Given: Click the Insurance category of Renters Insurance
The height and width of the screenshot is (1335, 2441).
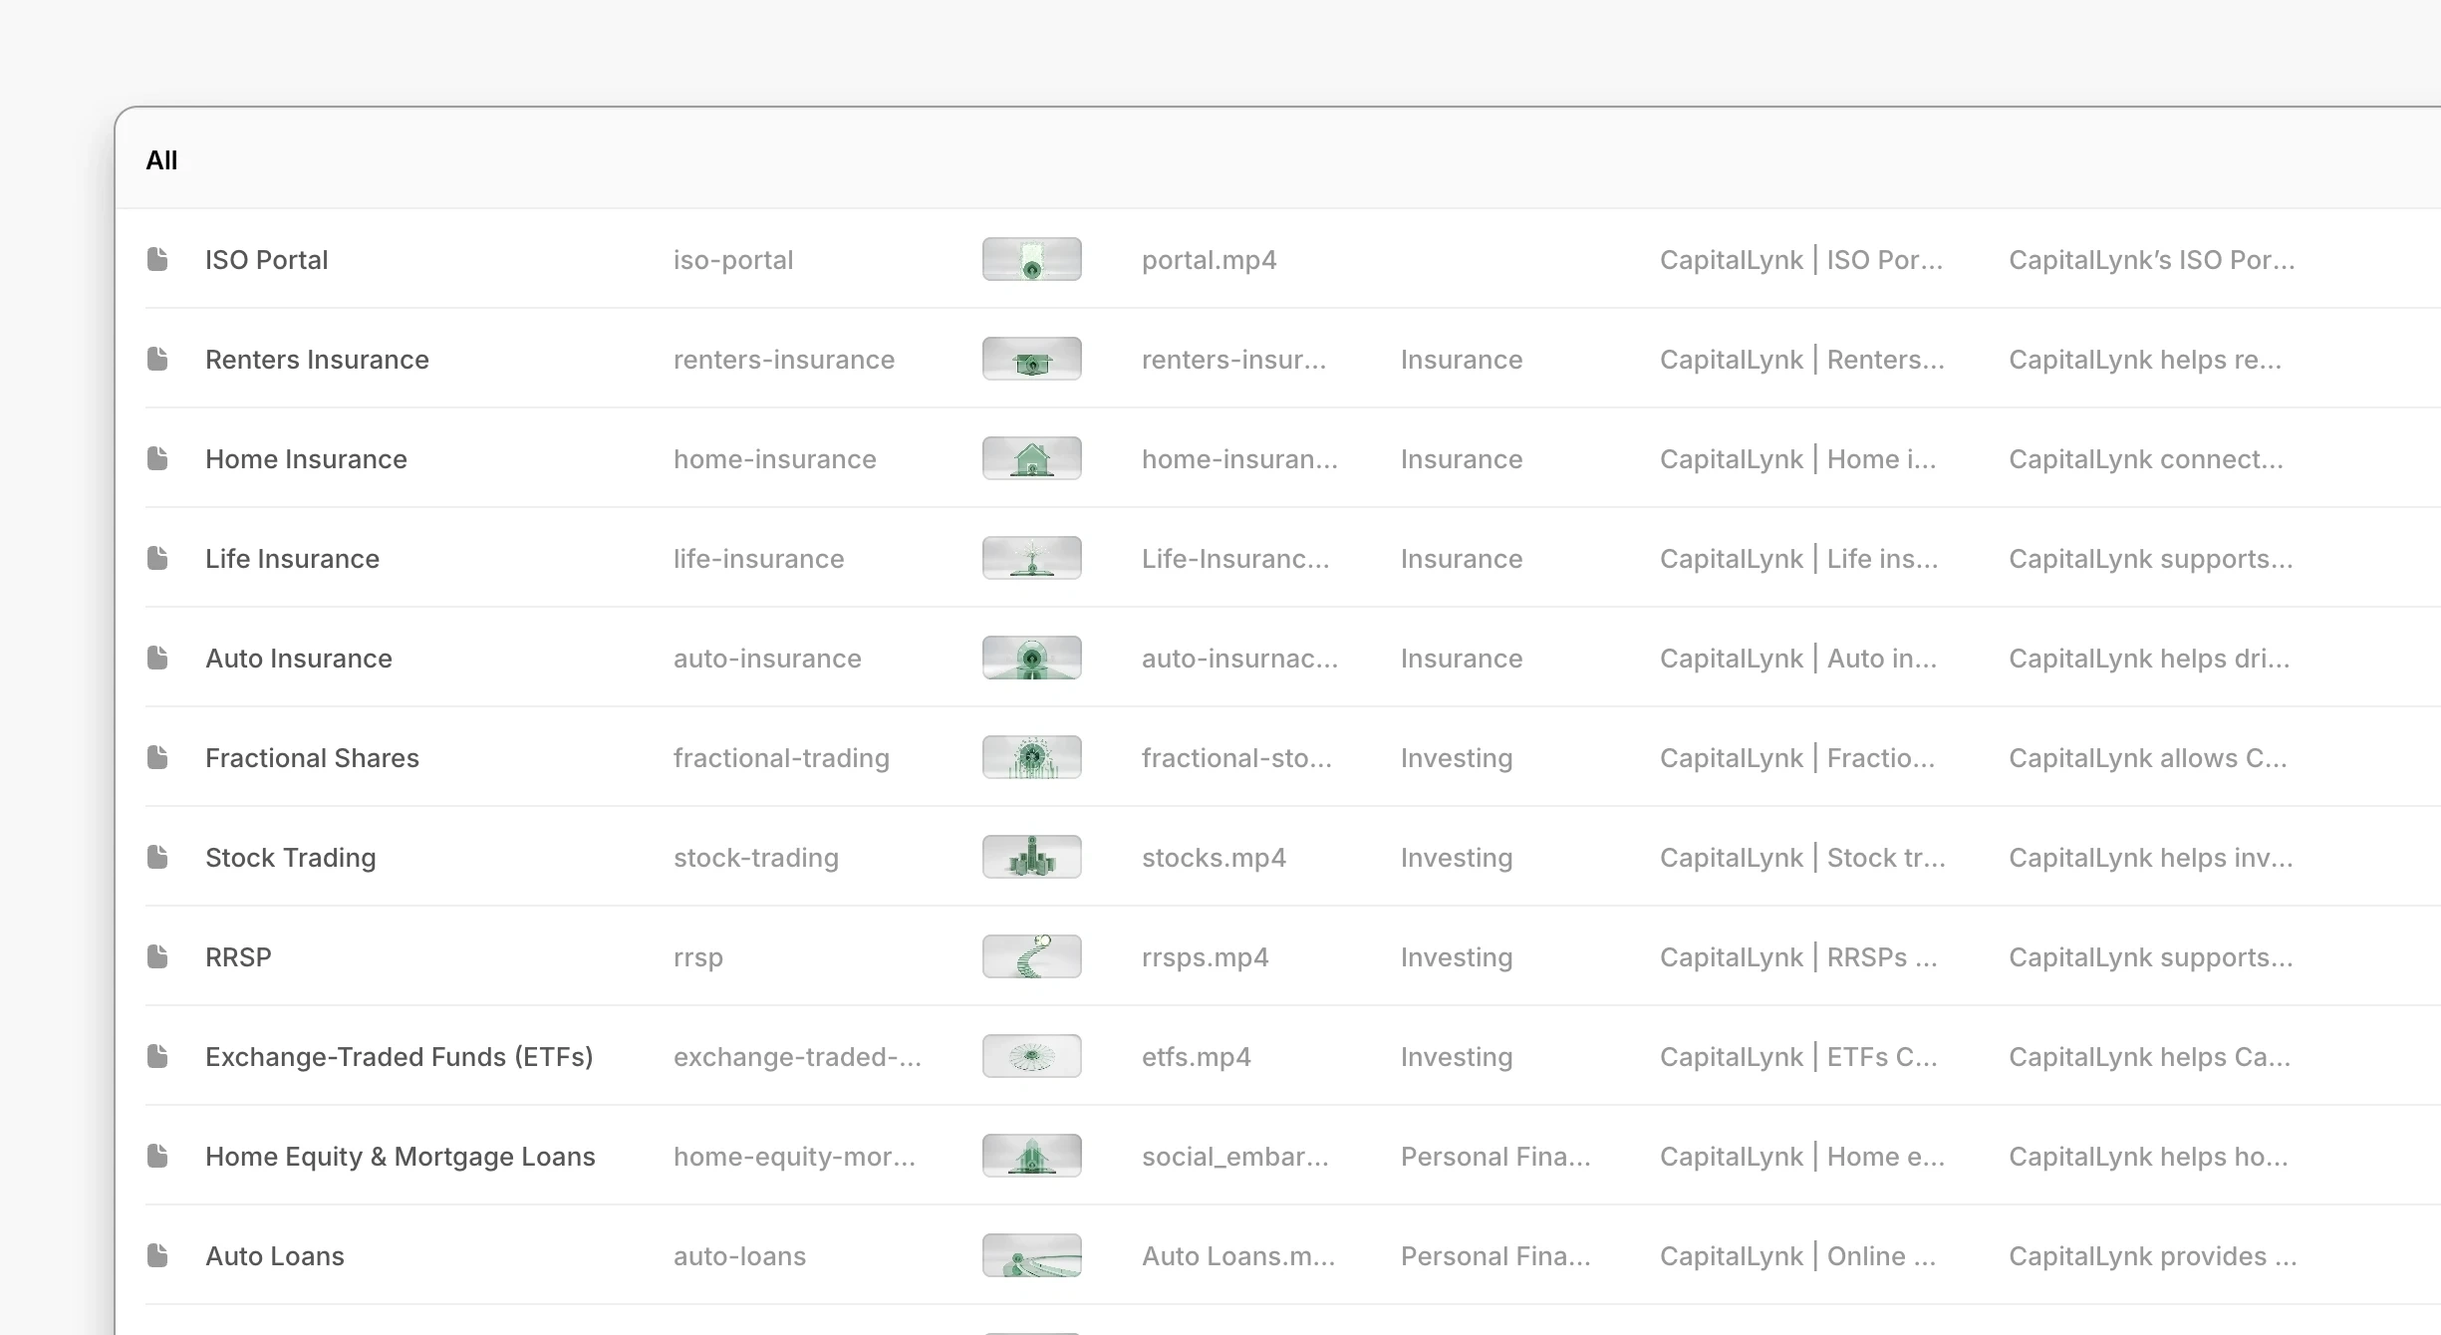Looking at the screenshot, I should (1461, 360).
